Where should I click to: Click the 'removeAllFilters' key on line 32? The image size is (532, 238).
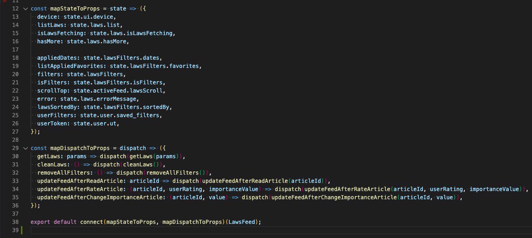pyautogui.click(x=64, y=173)
